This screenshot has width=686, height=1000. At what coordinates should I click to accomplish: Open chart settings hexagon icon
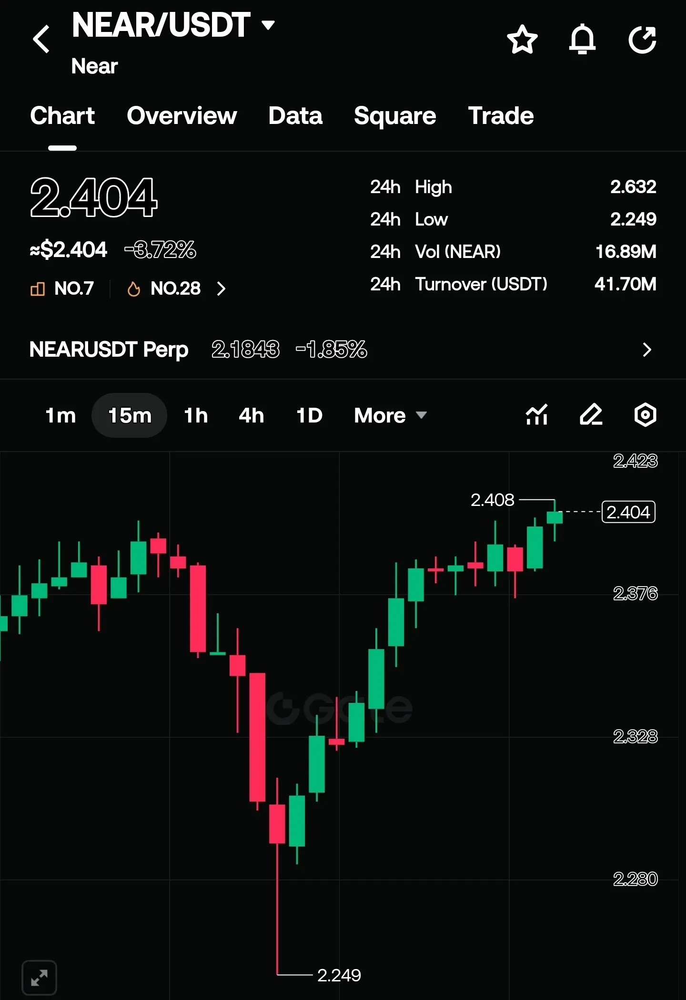pos(646,414)
